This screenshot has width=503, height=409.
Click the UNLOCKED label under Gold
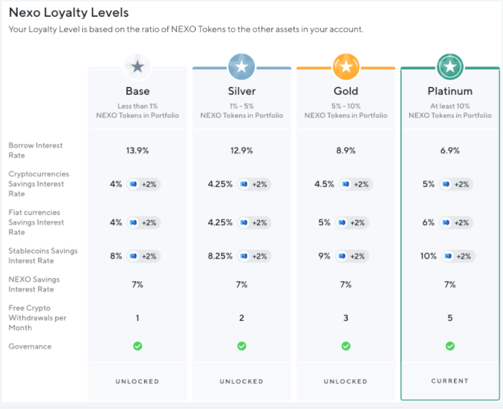click(346, 381)
